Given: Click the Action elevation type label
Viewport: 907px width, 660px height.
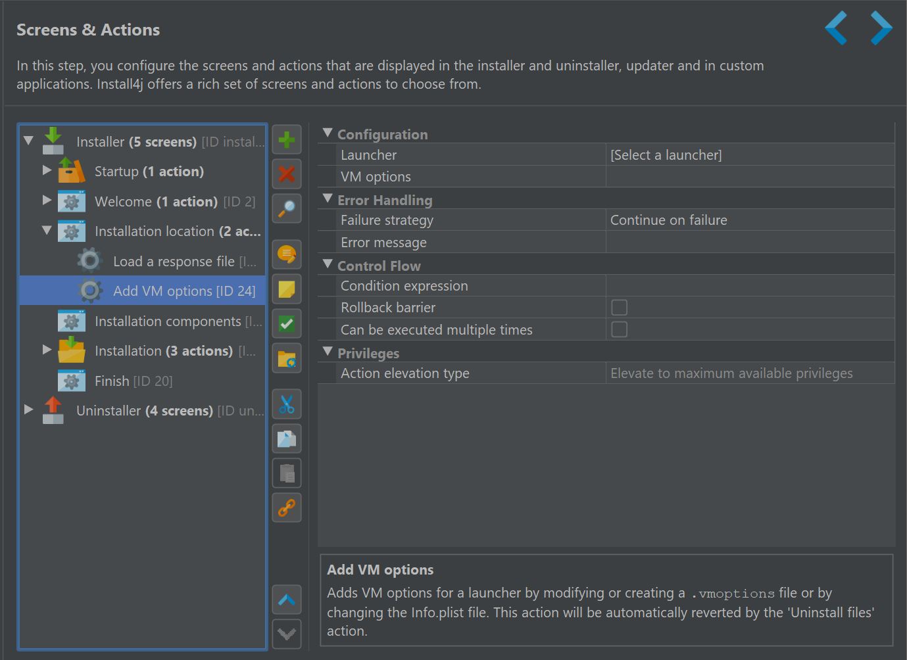Looking at the screenshot, I should (405, 373).
